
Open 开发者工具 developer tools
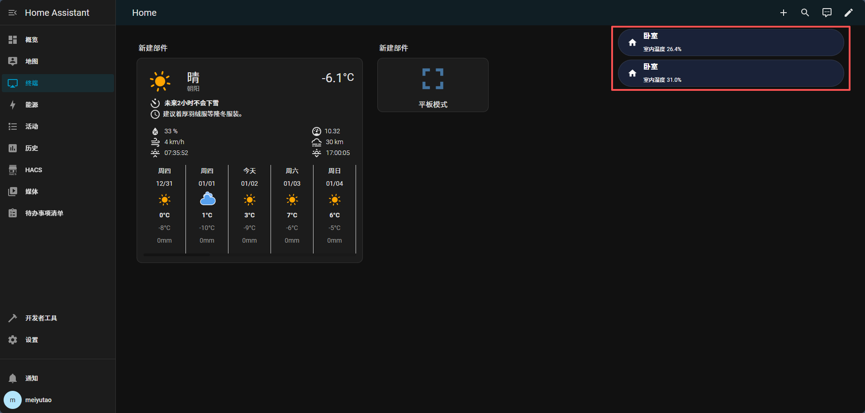(41, 318)
